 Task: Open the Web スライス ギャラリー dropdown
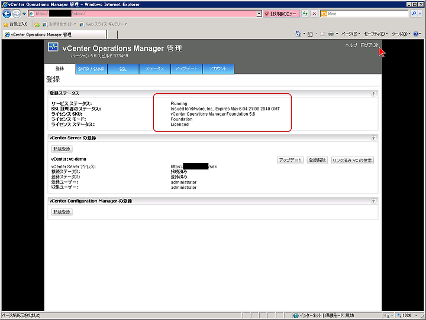click(x=103, y=24)
